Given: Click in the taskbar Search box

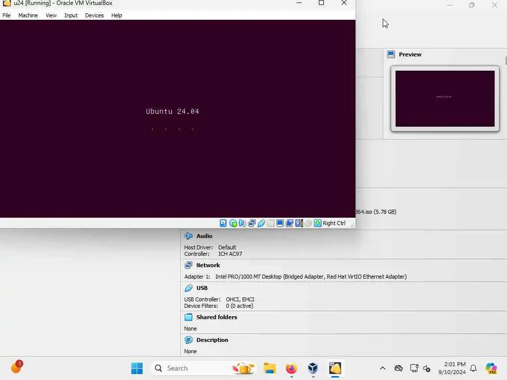Looking at the screenshot, I should [x=203, y=368].
